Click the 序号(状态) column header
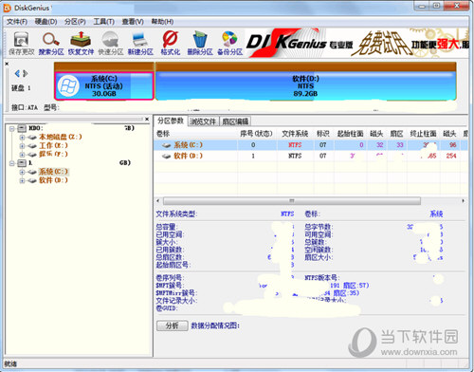This screenshot has width=474, height=372. tap(256, 134)
